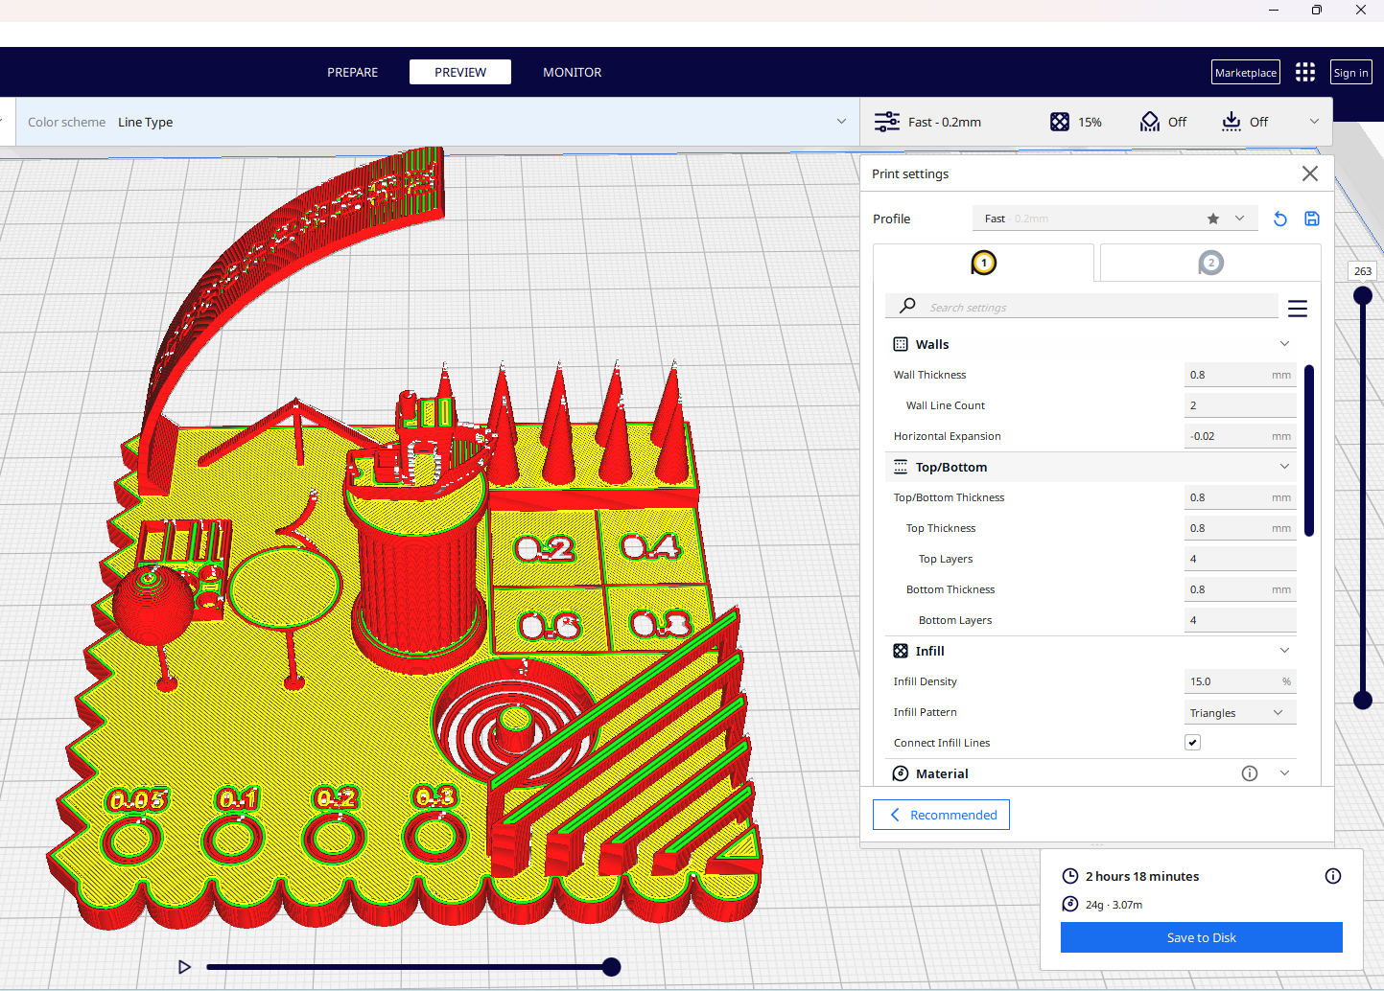
Task: Close the Print settings panel
Action: tap(1310, 173)
